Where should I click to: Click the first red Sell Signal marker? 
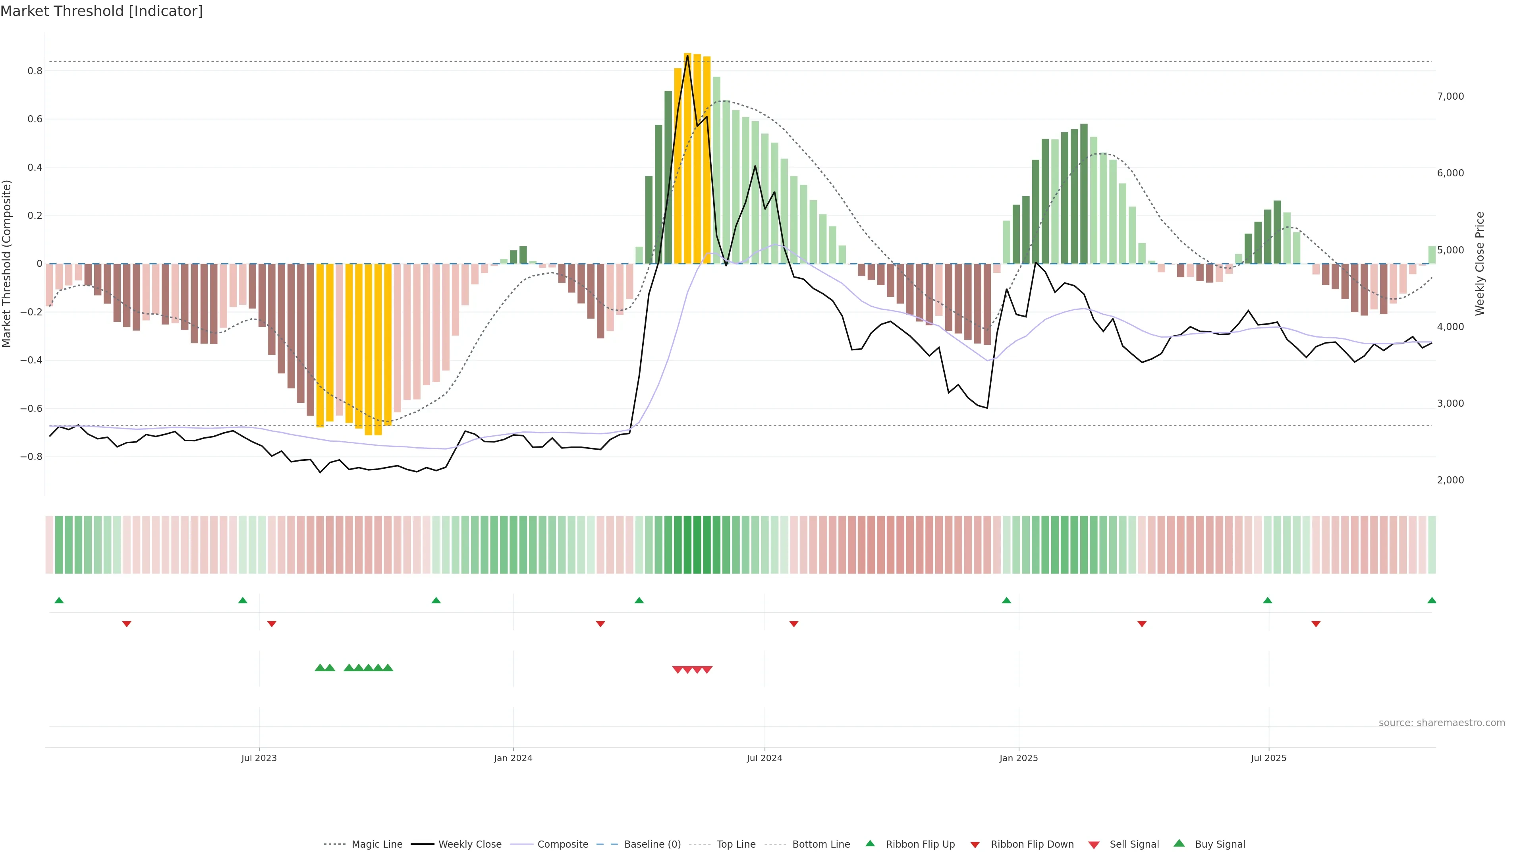[x=678, y=670]
